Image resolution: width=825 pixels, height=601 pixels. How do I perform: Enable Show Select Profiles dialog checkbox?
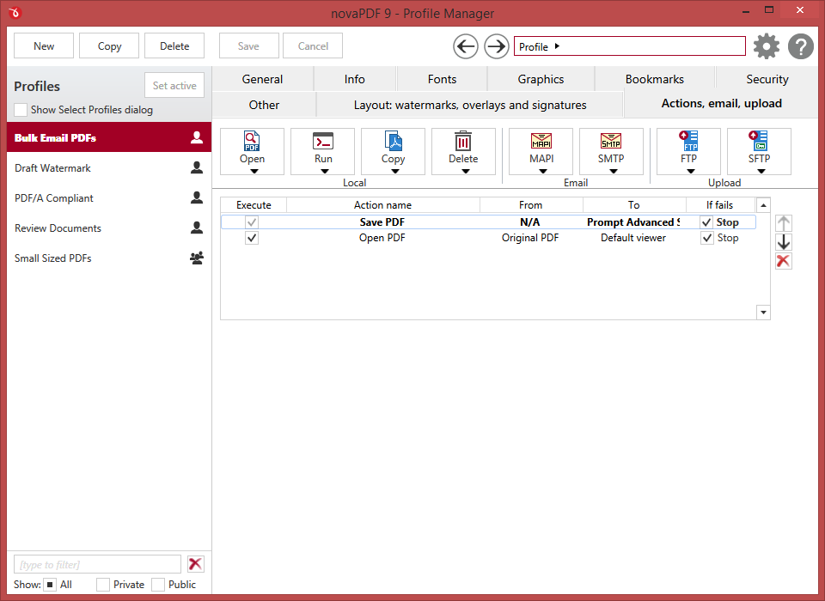pos(21,110)
